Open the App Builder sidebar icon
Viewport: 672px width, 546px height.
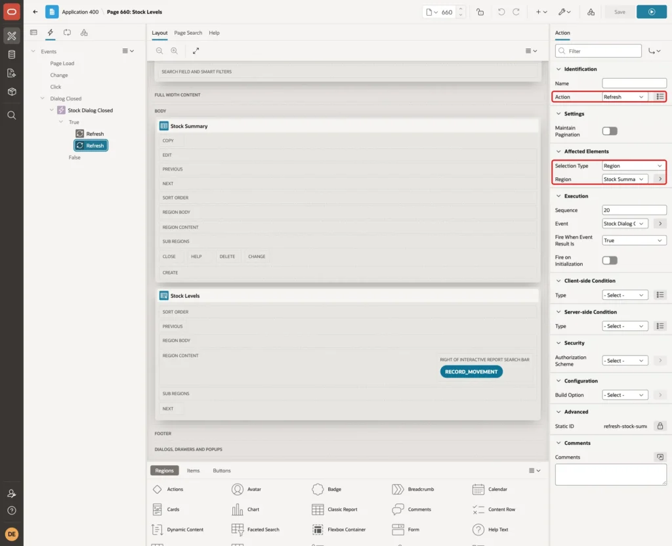[x=12, y=36]
